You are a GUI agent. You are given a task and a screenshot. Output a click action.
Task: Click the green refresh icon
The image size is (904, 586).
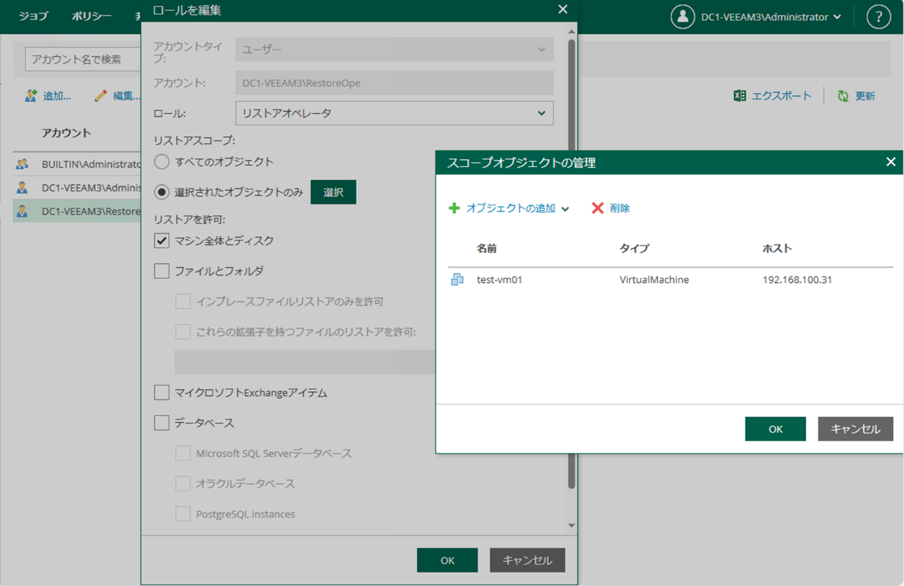coord(843,96)
